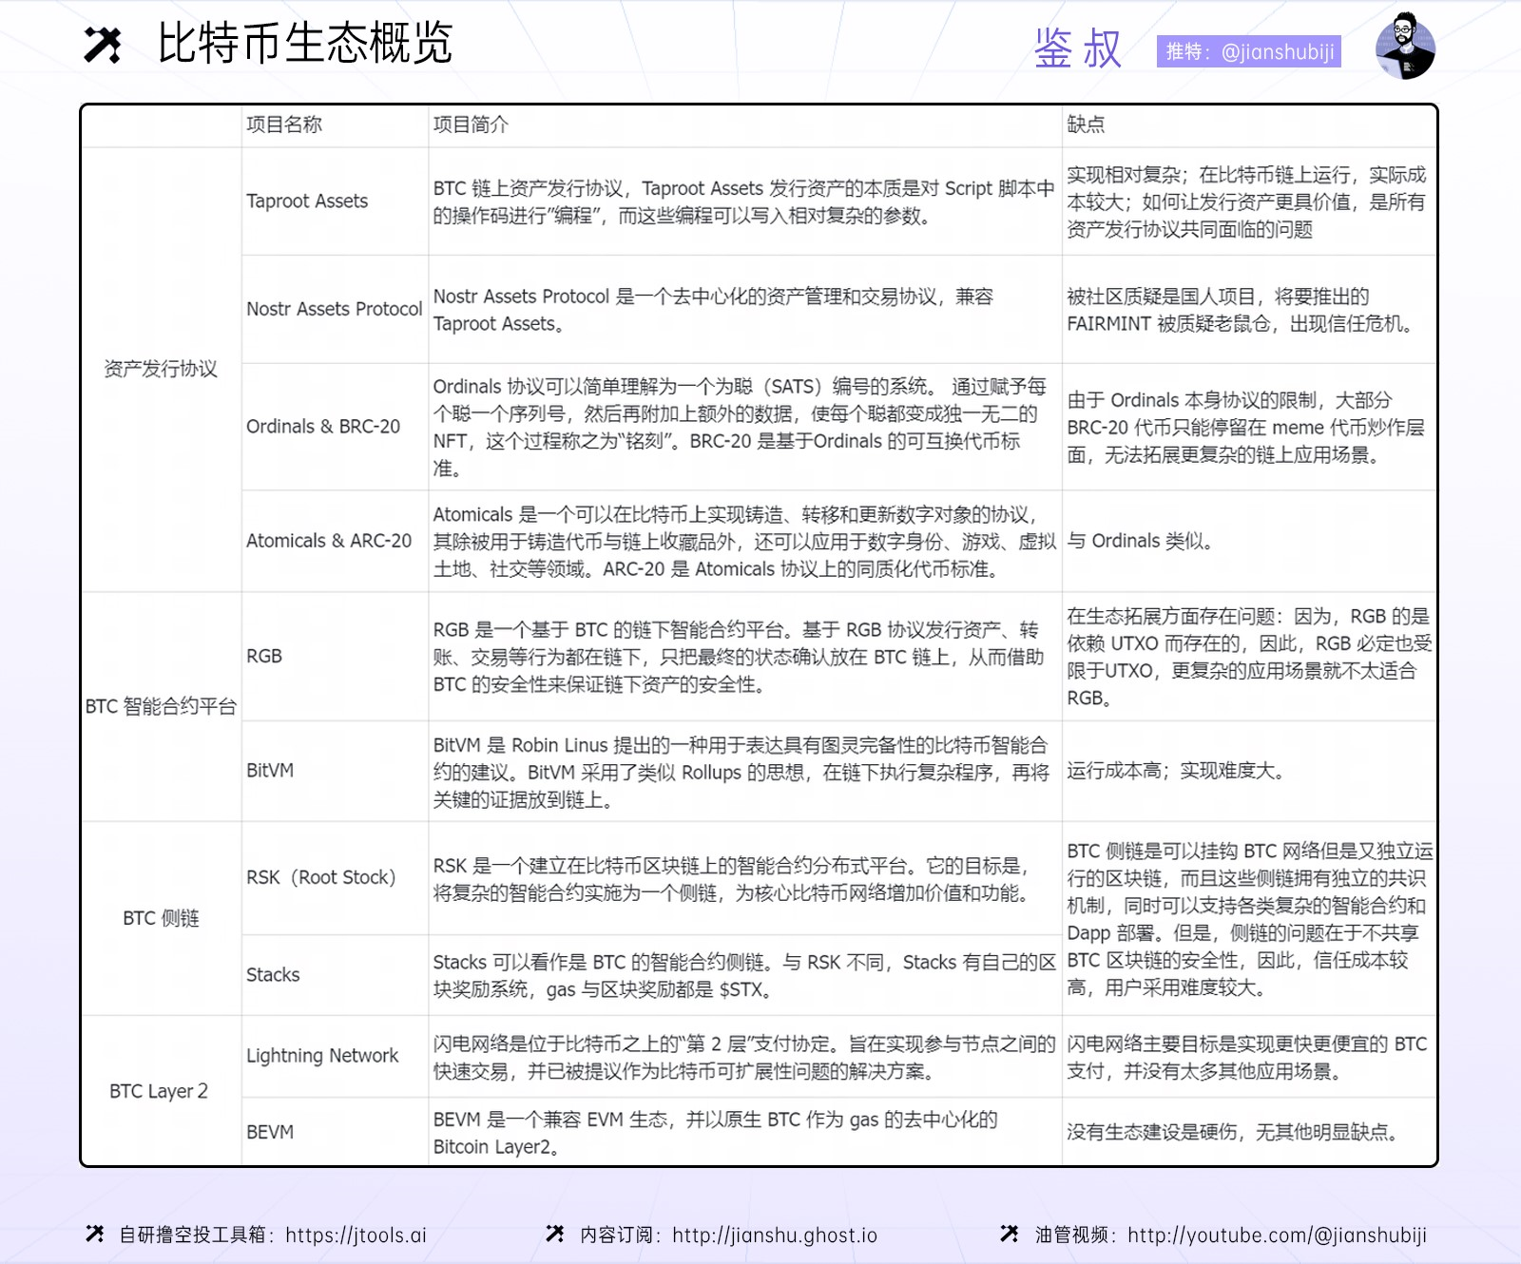Open the youtube.com/@jianshubiji link
Screen dimensions: 1521x1264
pos(1277,1235)
